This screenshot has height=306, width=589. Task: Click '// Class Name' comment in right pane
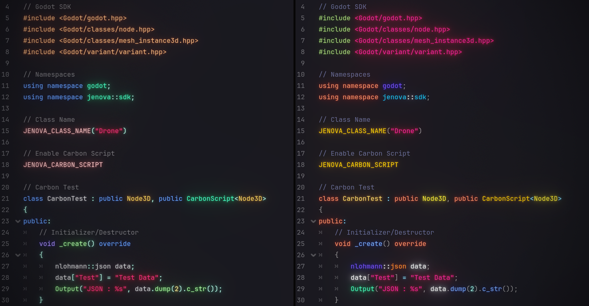pyautogui.click(x=345, y=120)
